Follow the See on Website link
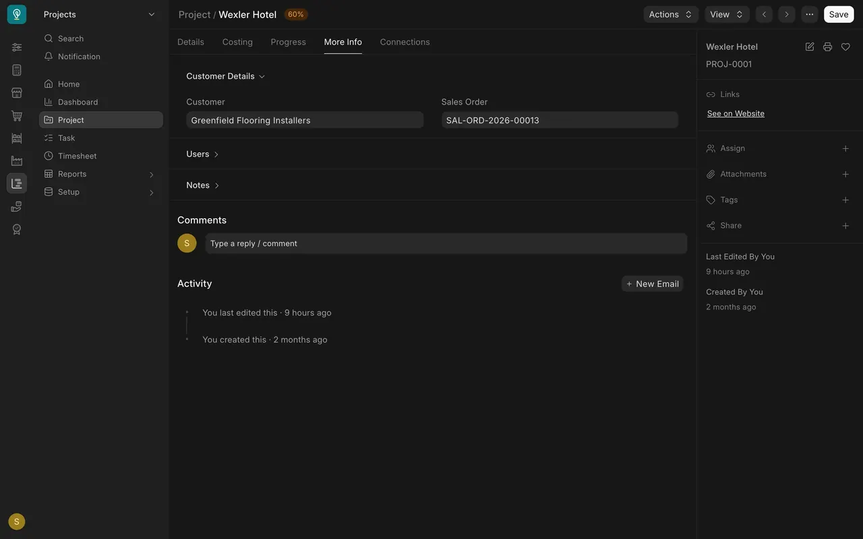Screen dimensions: 863x539 coord(736,113)
